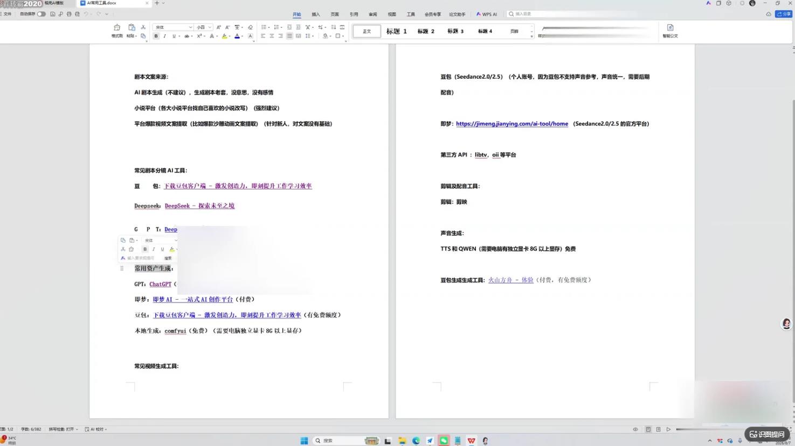Viewport: 795px width, 446px height.
Task: Clear formatting with the eraser icon
Action: coord(250,27)
